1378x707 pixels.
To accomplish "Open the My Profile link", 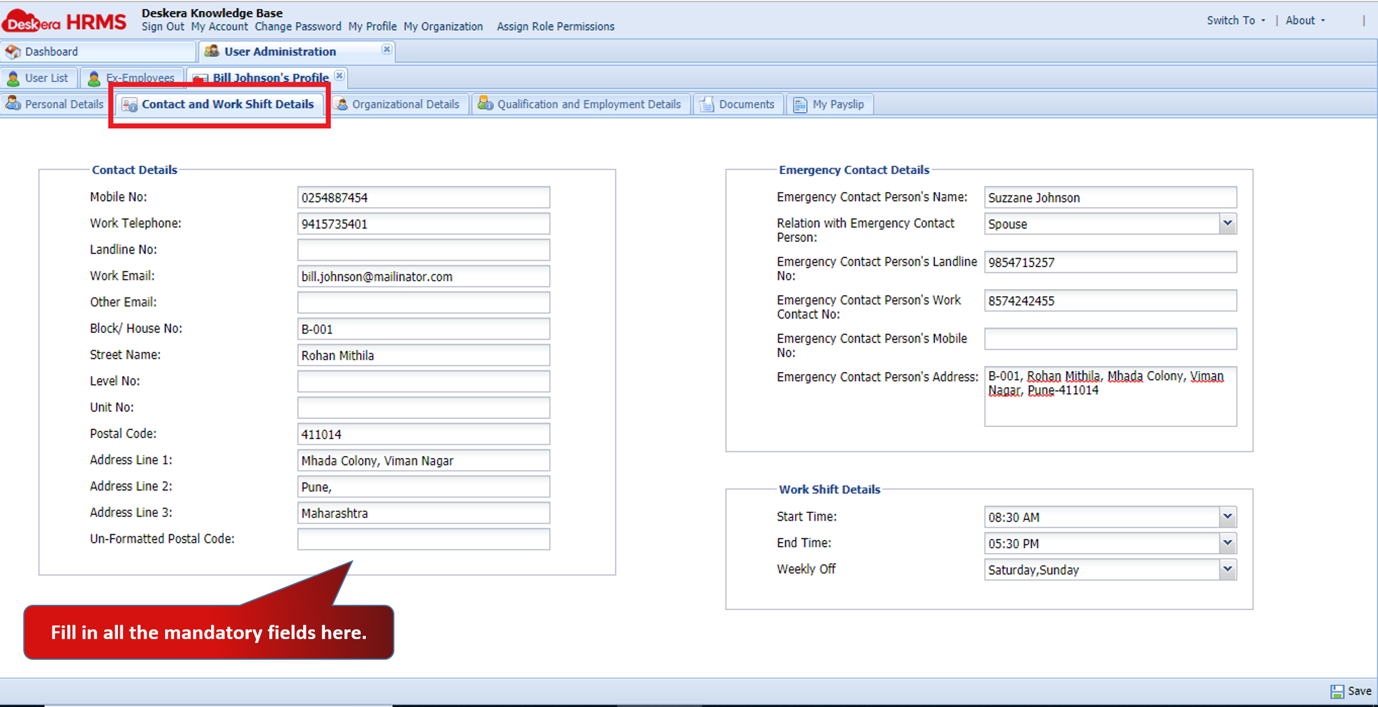I will (x=372, y=27).
